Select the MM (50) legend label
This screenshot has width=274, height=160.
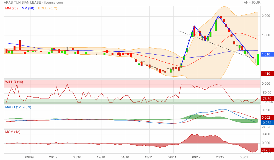[x=28, y=8]
